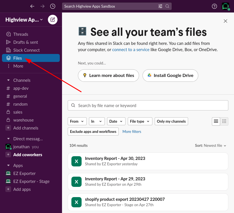Focus the top Search Highview Apps Sandbox bar
The height and width of the screenshot is (213, 234).
click(117, 6)
